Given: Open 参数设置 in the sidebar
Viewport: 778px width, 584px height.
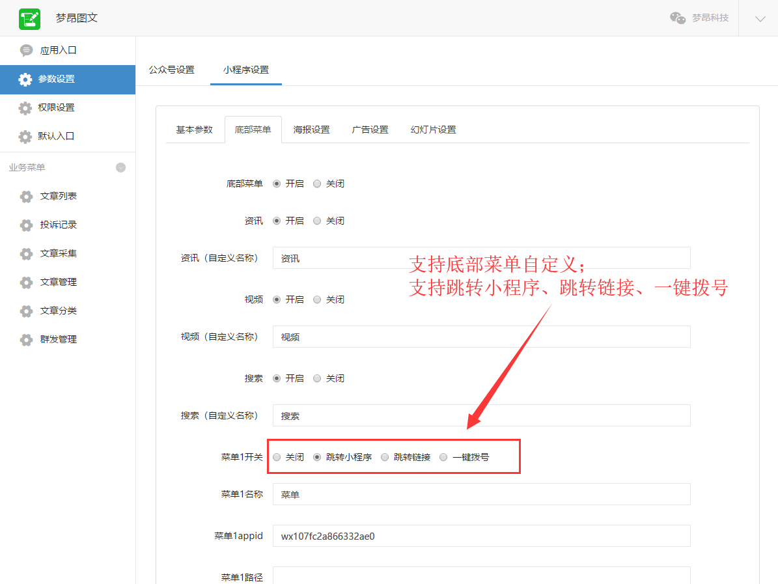Looking at the screenshot, I should [68, 79].
